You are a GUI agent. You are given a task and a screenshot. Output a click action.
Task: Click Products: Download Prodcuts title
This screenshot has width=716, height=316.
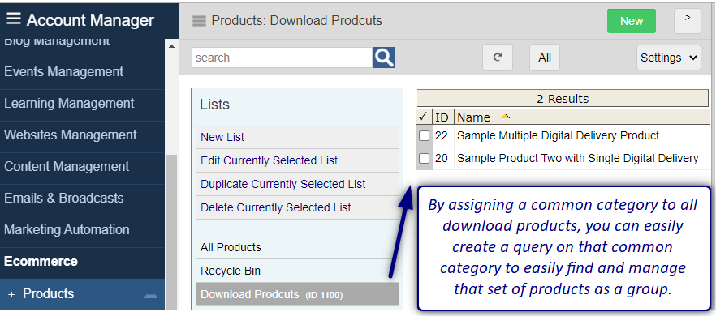click(297, 21)
